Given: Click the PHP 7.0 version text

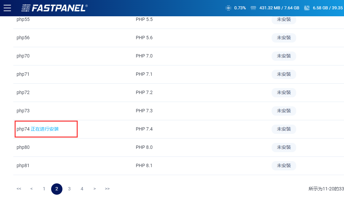Looking at the screenshot, I should [144, 56].
